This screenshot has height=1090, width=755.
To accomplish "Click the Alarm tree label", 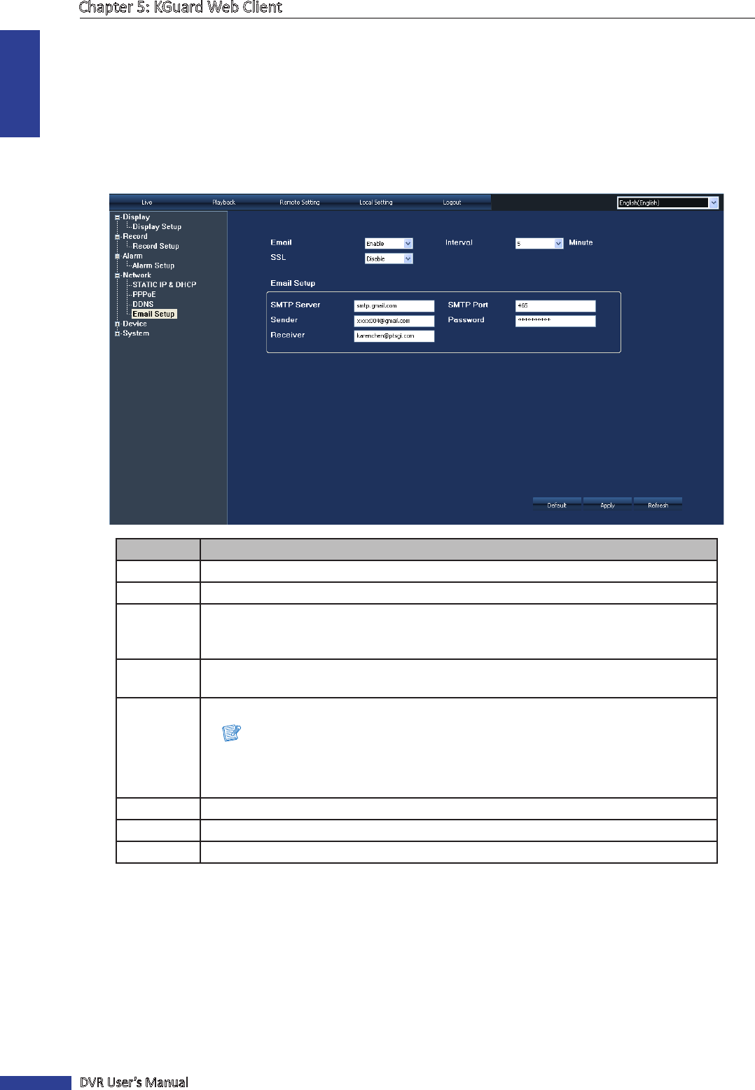I will coord(132,256).
